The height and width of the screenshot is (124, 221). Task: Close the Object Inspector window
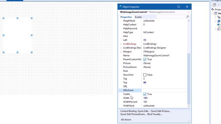click(x=187, y=7)
